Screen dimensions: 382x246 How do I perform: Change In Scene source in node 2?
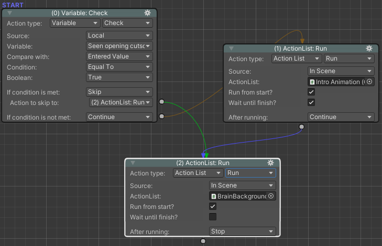[x=243, y=185]
